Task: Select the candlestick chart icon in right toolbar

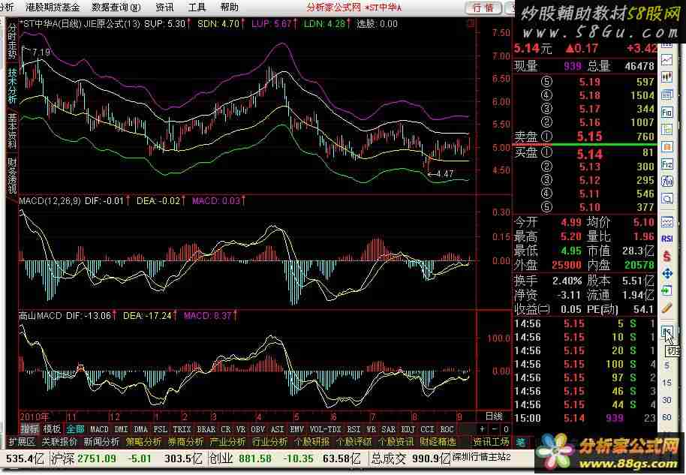Action: 666,77
